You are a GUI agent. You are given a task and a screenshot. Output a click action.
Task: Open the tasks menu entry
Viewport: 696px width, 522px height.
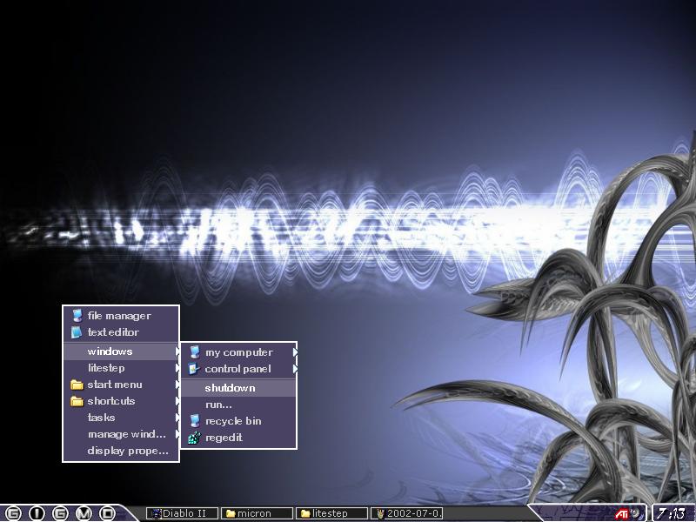[x=121, y=418]
